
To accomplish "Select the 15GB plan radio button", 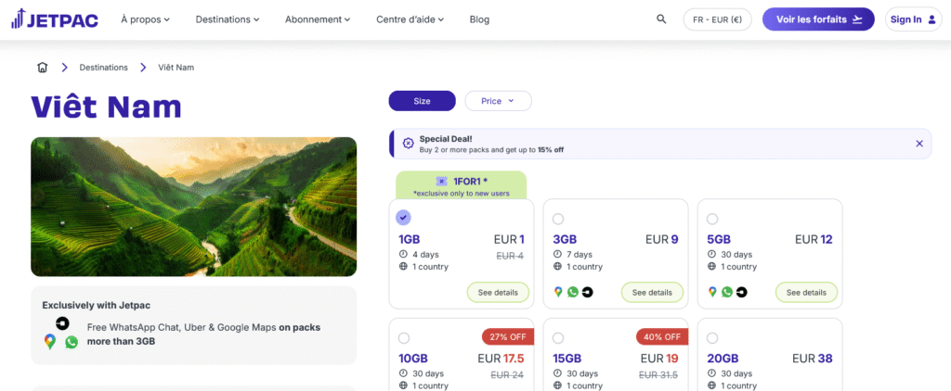I will click(x=558, y=338).
